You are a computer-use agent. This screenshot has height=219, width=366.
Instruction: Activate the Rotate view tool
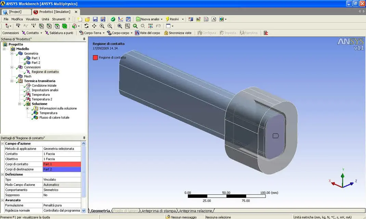[86, 26]
